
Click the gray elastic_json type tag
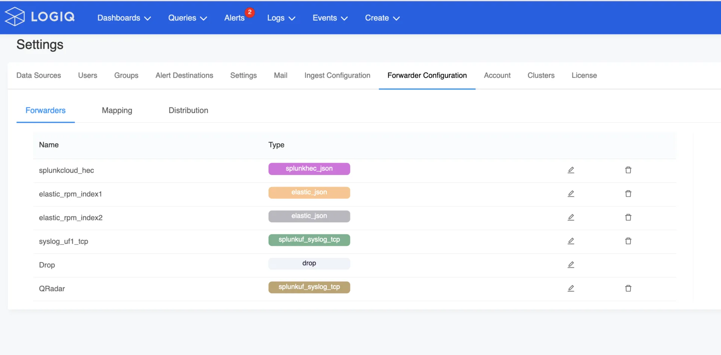pyautogui.click(x=309, y=216)
